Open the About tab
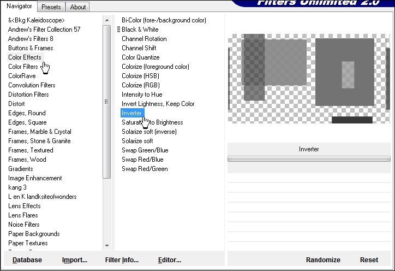 tap(78, 7)
